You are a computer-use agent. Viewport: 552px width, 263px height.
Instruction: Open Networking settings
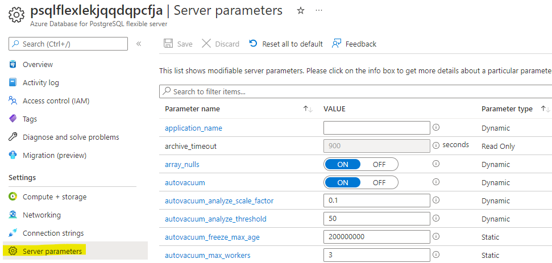click(x=41, y=215)
